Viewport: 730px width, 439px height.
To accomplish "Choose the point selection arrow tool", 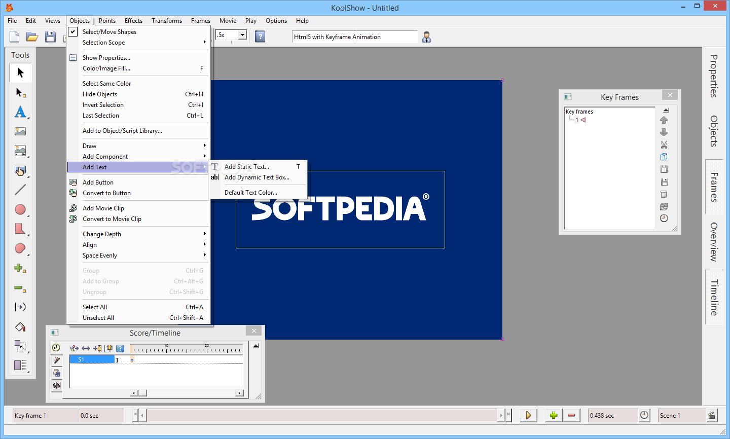I will 20,93.
